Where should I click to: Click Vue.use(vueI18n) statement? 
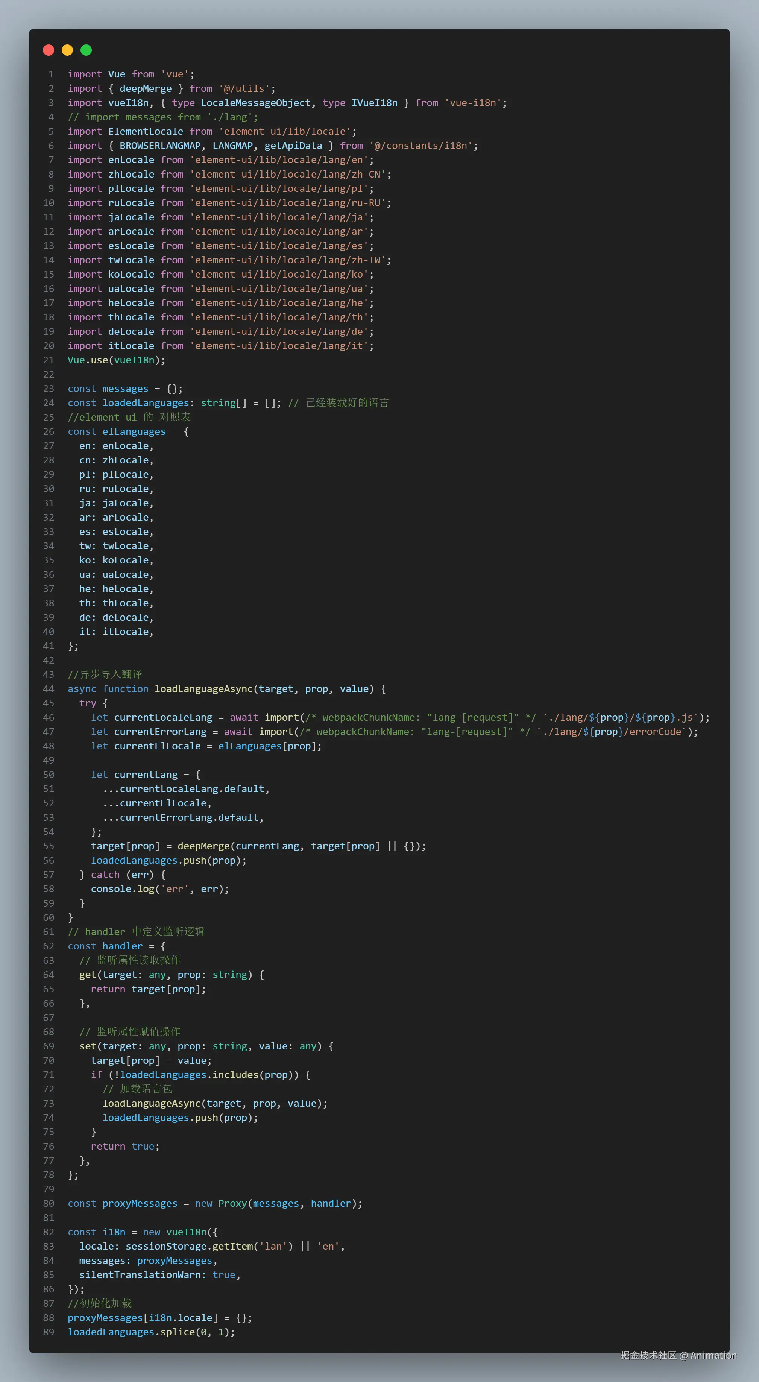[x=116, y=360]
